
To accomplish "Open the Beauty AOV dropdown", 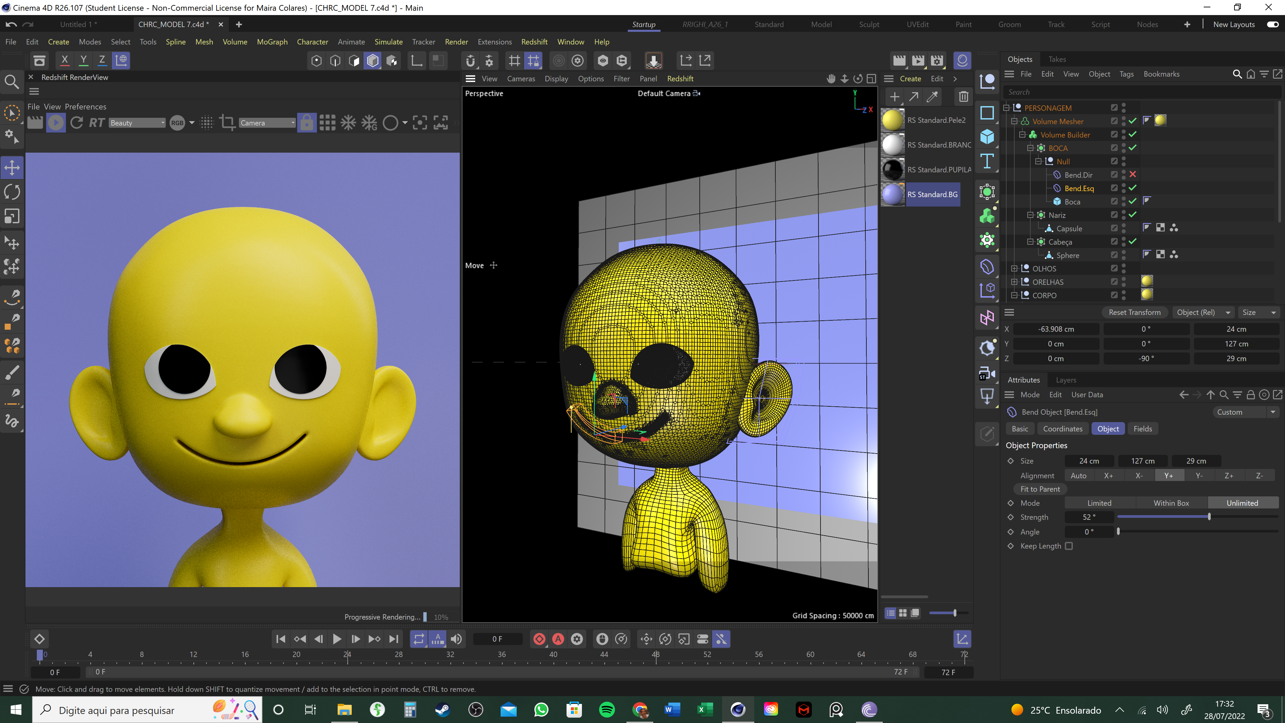I will [x=137, y=123].
